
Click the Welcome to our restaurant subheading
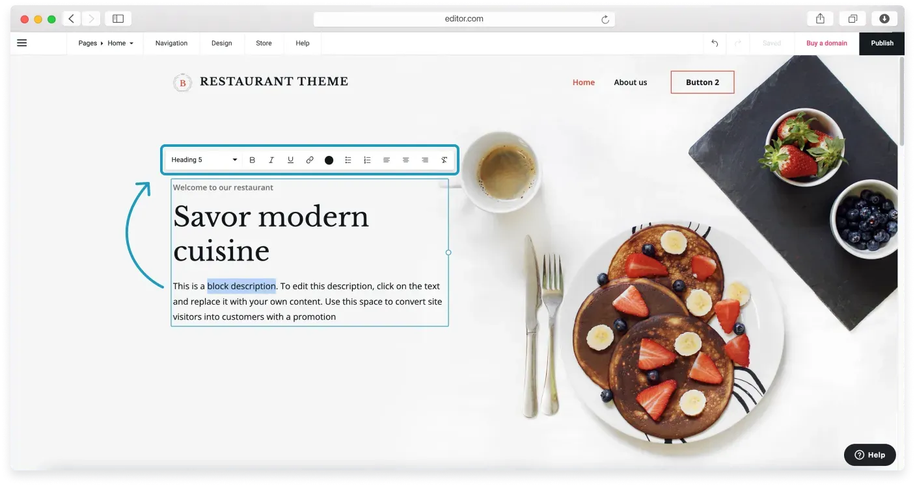click(x=223, y=187)
